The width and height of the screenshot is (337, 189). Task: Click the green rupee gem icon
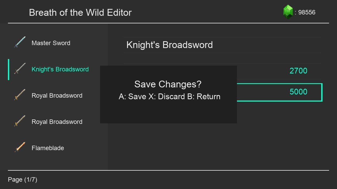pos(288,12)
